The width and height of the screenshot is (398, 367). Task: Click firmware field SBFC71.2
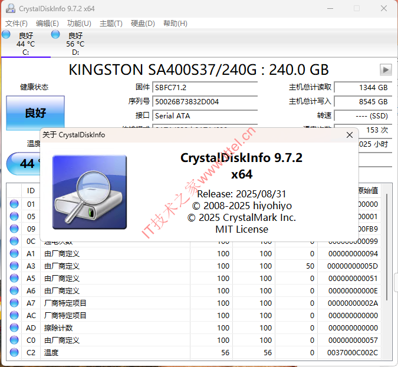[205, 88]
